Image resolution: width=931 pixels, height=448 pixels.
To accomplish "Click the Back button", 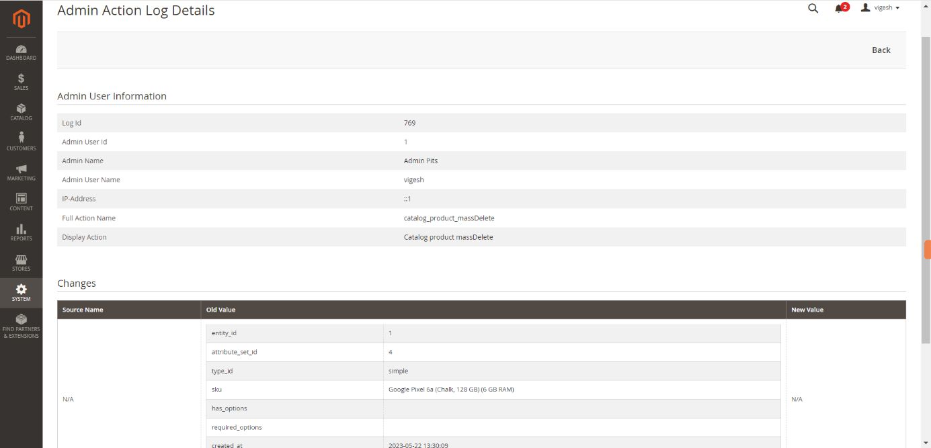I will 881,50.
